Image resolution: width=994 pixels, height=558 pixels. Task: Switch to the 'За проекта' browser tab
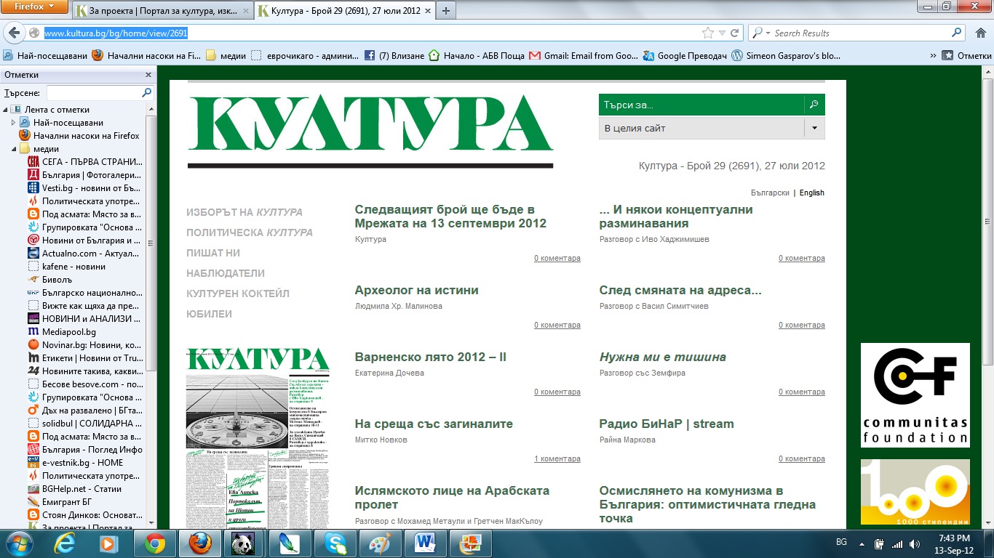[x=164, y=11]
